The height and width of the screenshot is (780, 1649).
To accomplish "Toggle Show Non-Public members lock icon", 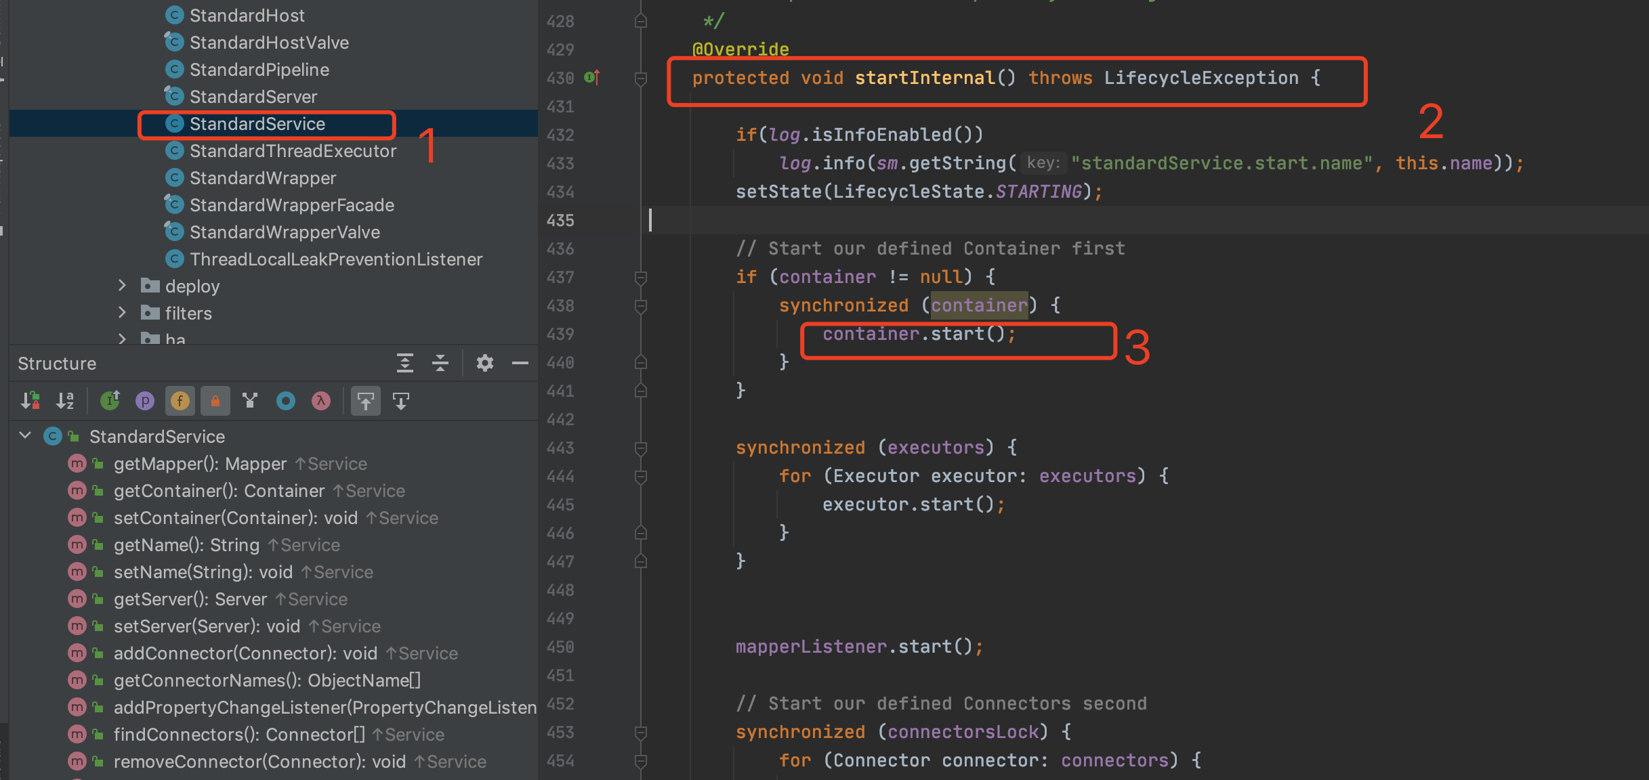I will tap(215, 401).
